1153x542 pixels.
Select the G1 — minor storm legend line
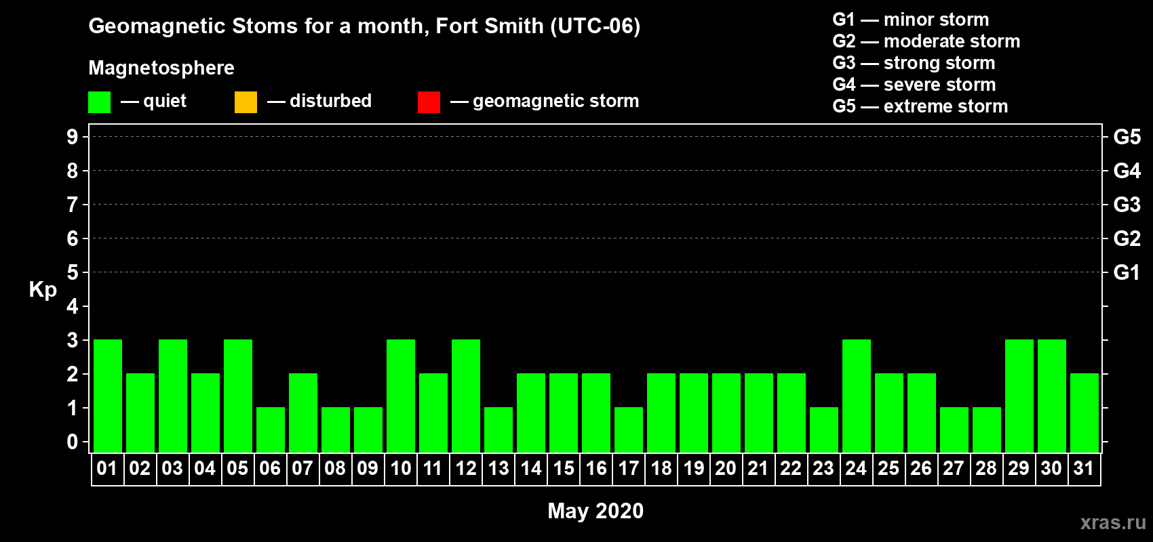(x=910, y=20)
